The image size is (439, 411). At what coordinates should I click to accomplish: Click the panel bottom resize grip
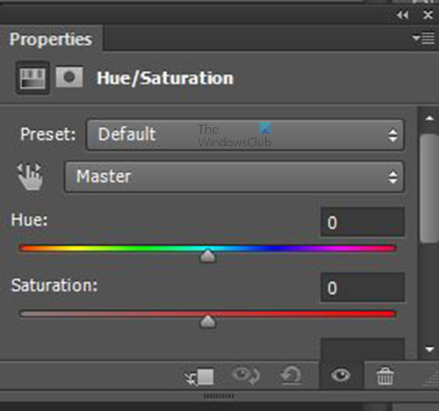click(219, 396)
